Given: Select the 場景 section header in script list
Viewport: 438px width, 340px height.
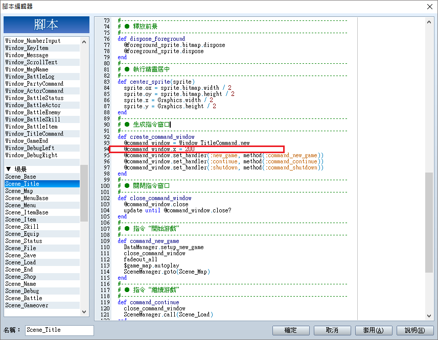Looking at the screenshot, I should (42, 169).
